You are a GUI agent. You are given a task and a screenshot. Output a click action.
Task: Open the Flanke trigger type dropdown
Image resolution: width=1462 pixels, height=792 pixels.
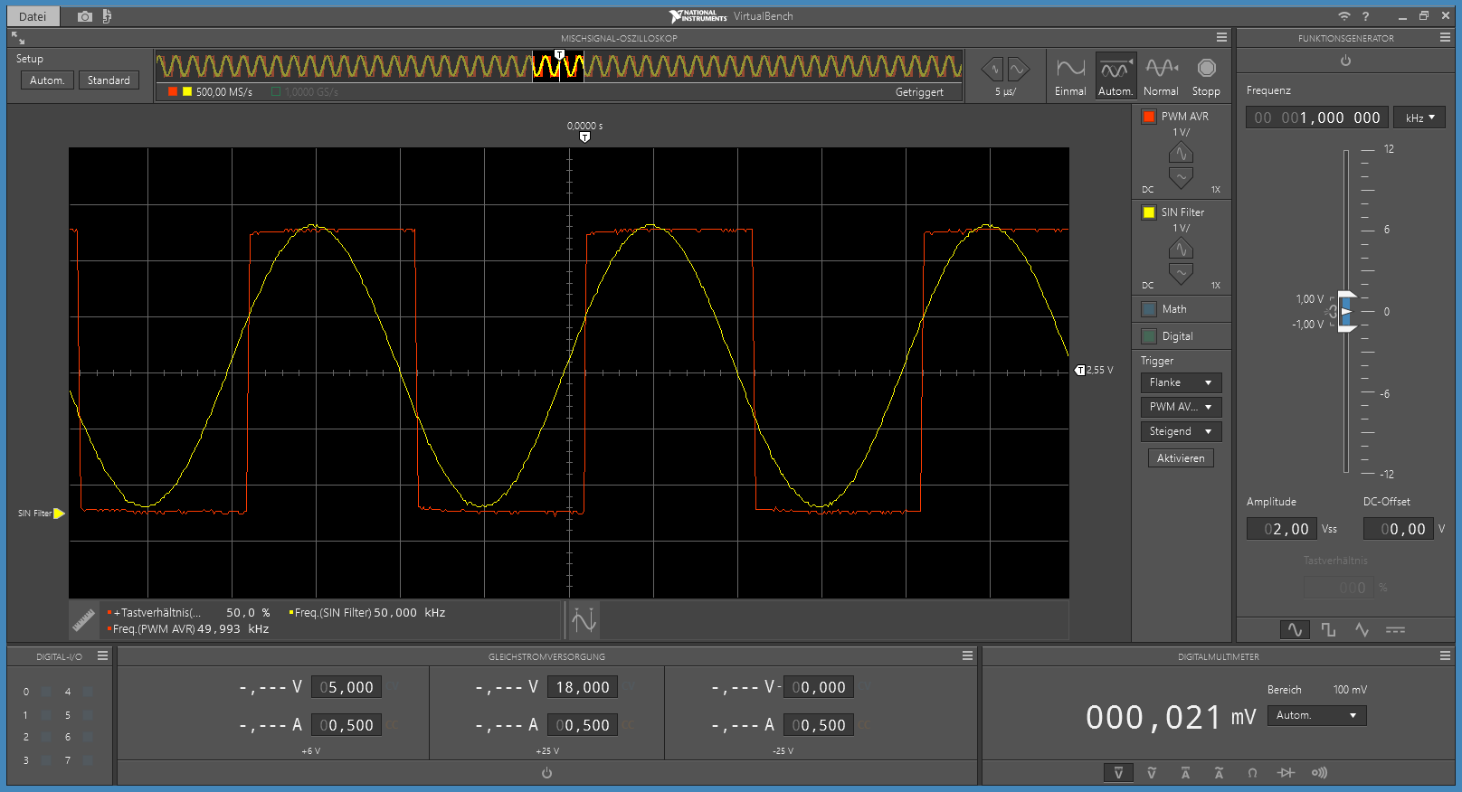point(1181,383)
